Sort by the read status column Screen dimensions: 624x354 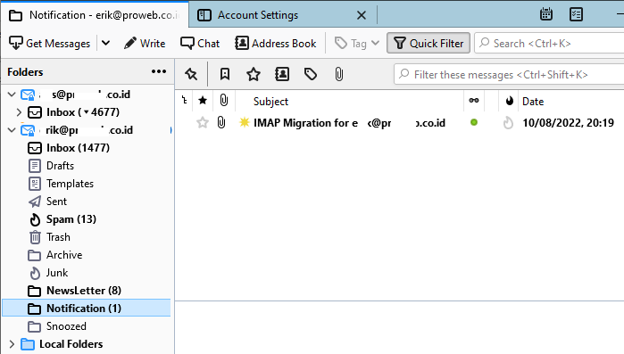point(473,101)
